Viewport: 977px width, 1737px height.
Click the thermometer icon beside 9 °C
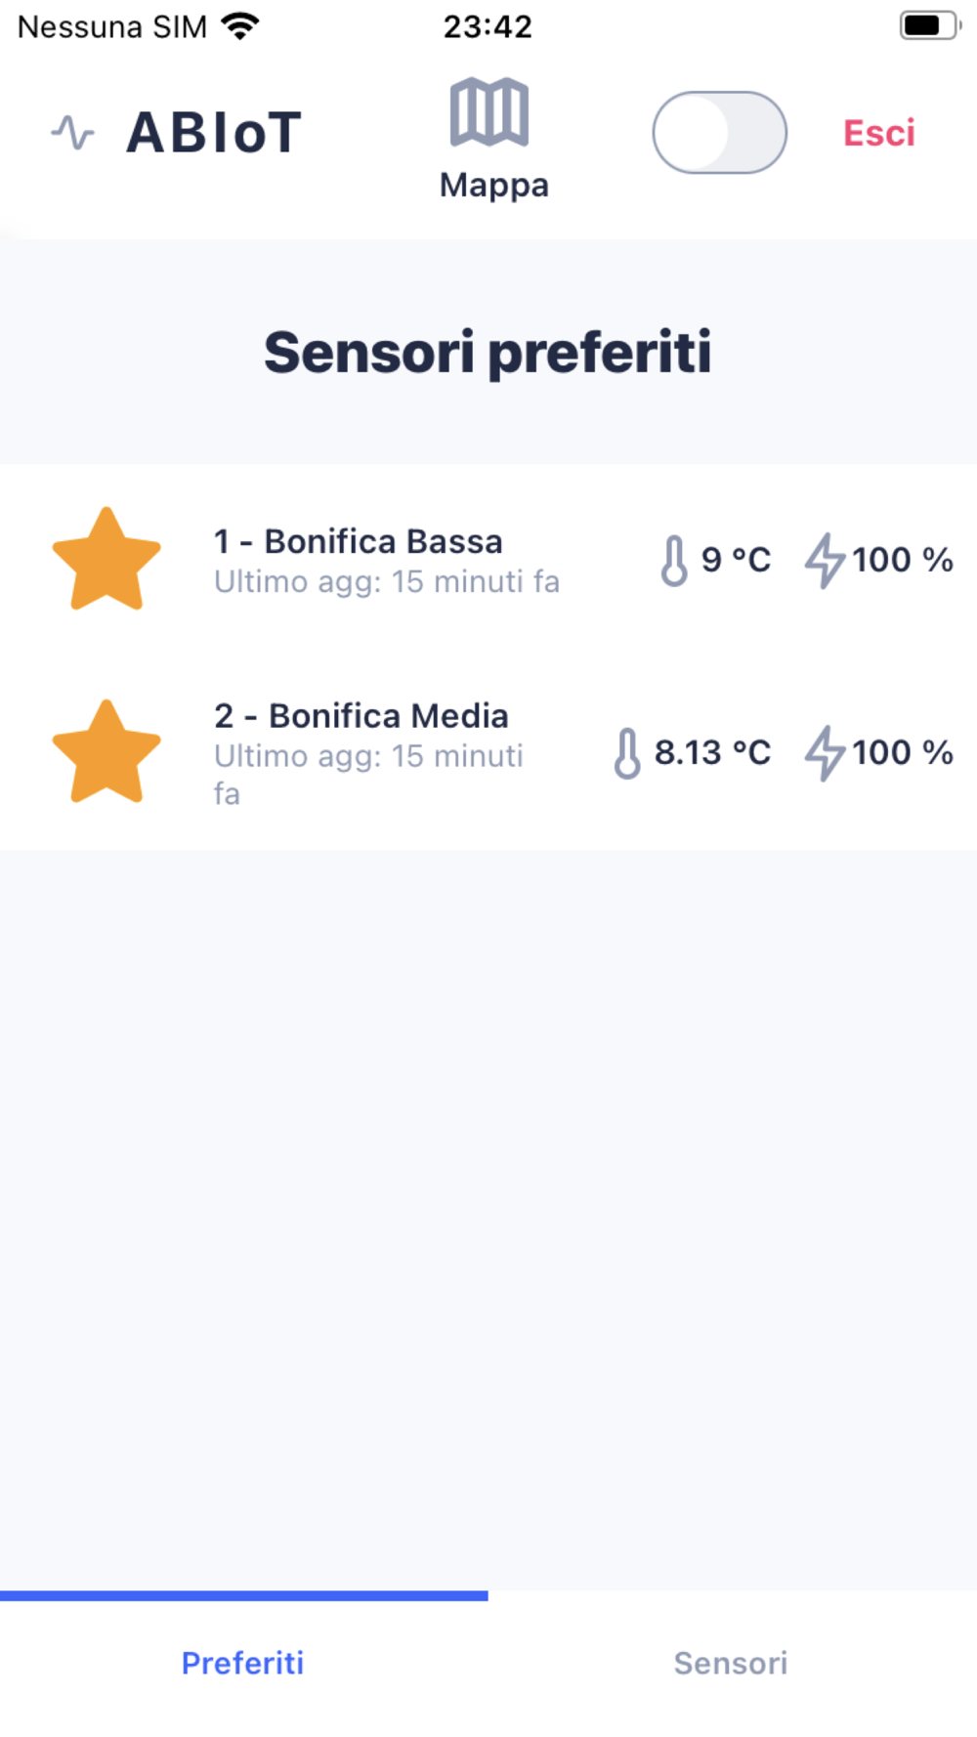(674, 560)
